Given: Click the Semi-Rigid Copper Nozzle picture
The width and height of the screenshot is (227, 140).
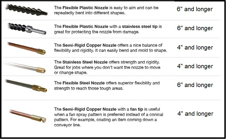Looking at the screenshot, I should pos(27,48).
